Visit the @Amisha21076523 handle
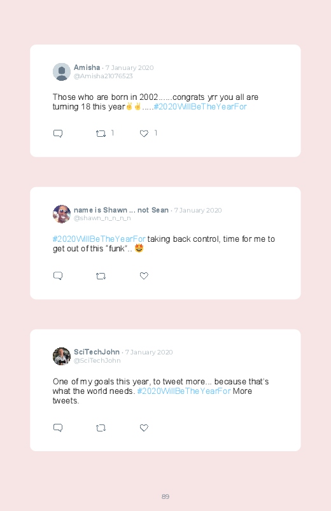 tap(103, 76)
